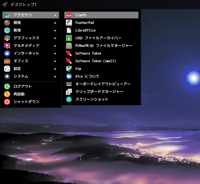Expand the グラフィックス submenu arrow
Image resolution: width=200 pixels, height=184 pixels.
[55, 38]
